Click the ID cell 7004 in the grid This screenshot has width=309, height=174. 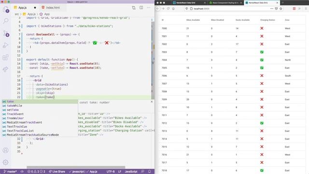[164, 60]
